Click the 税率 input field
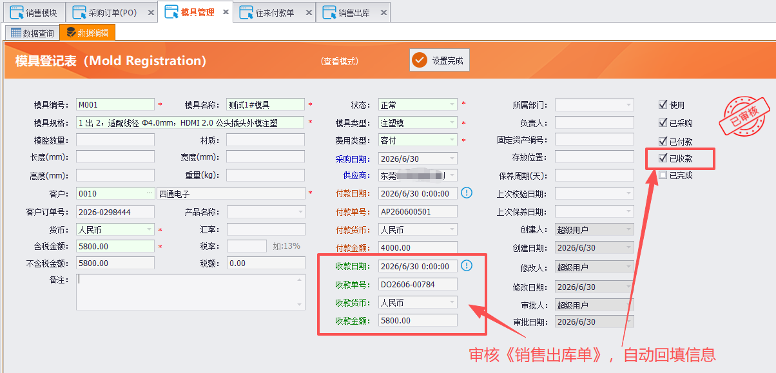Image resolution: width=776 pixels, height=373 pixels. tap(246, 246)
